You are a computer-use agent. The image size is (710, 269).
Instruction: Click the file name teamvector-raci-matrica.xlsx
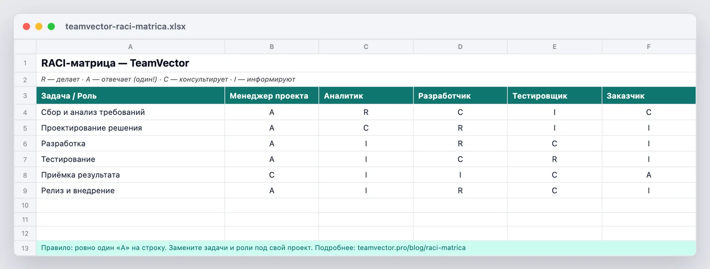pos(126,27)
